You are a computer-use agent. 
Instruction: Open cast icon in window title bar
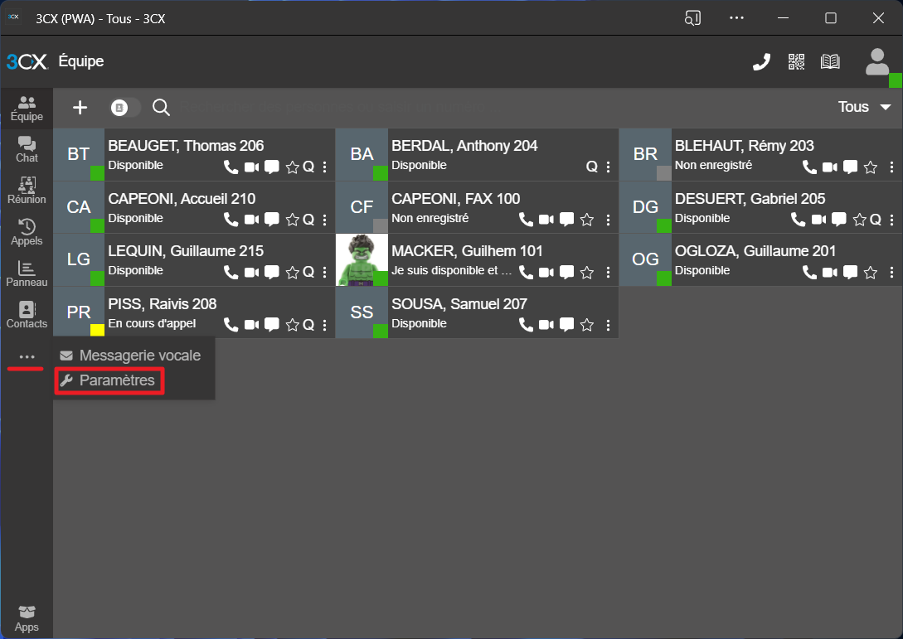click(x=693, y=18)
